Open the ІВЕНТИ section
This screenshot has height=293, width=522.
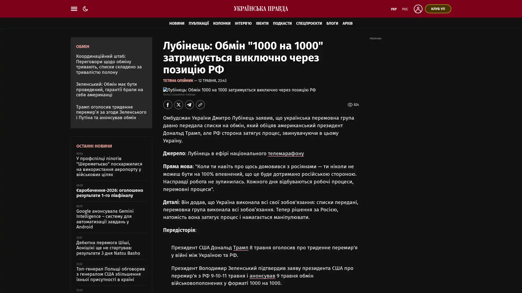(x=262, y=23)
